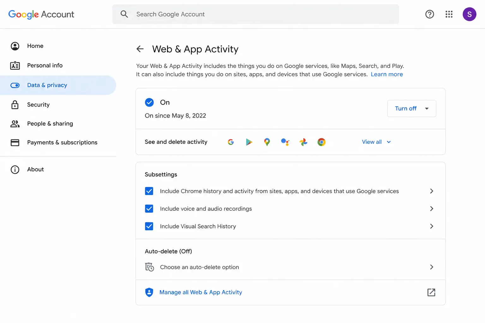Screen dimensions: 485x323
Task: Open the Google apps grid
Action: 449,14
